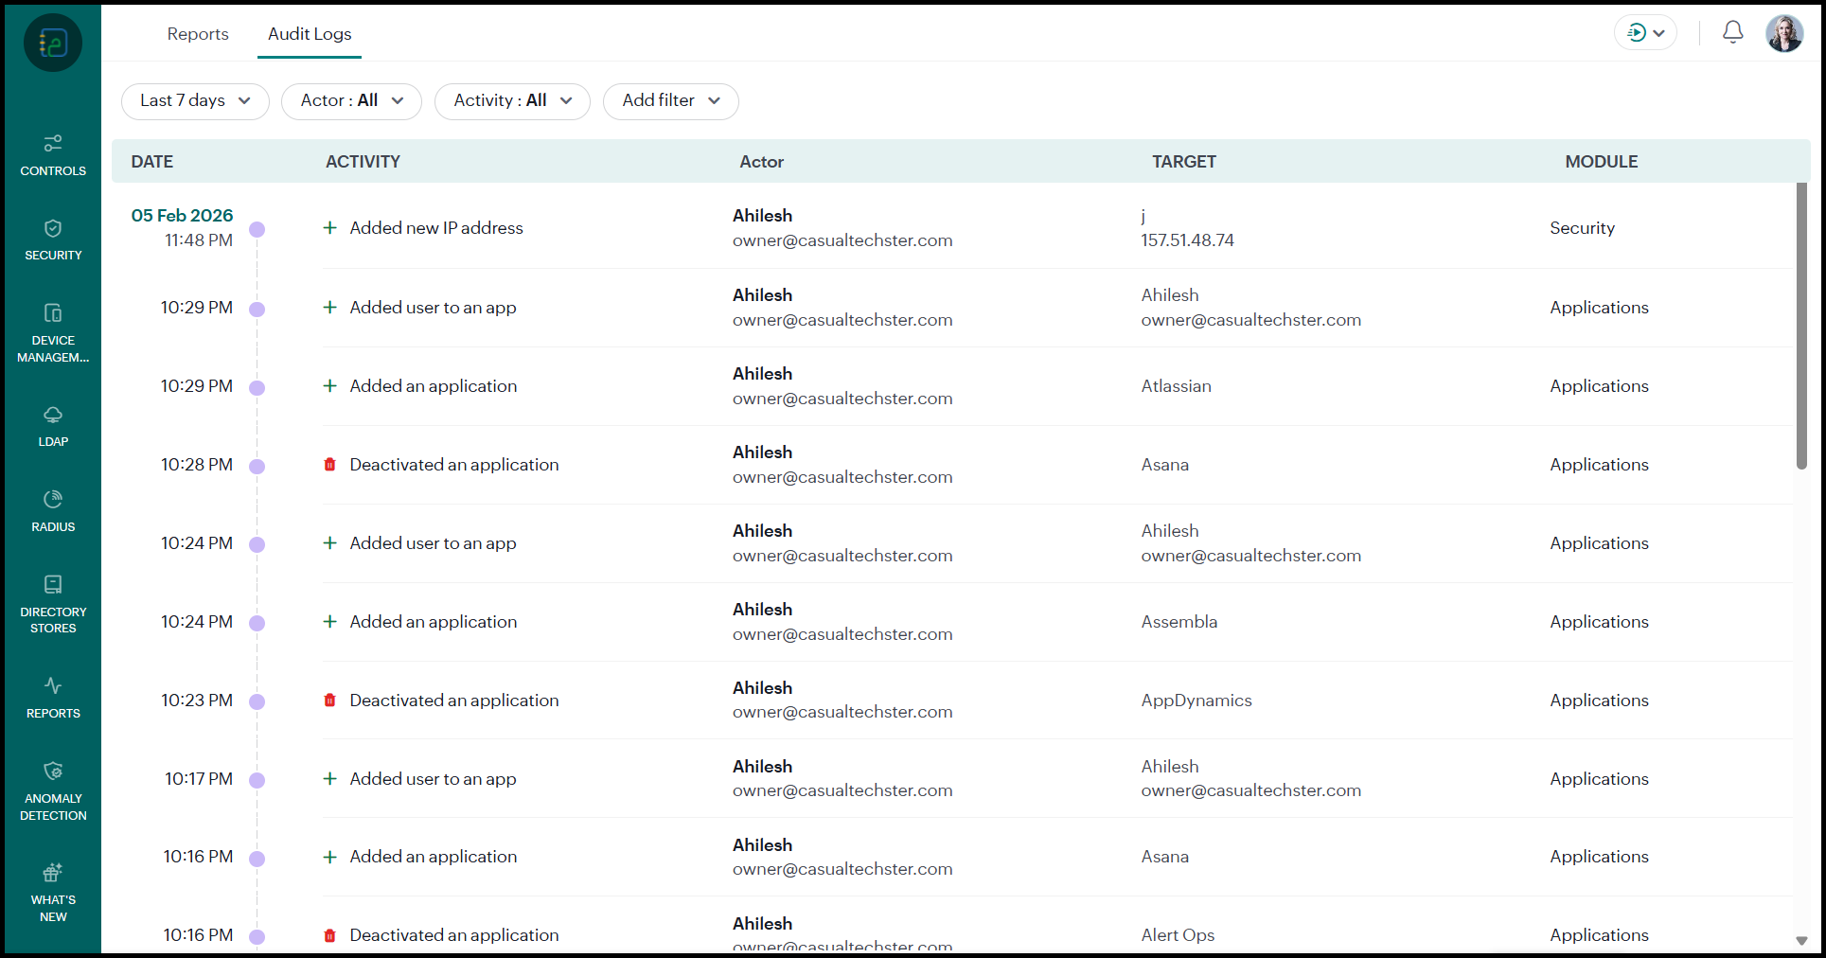The width and height of the screenshot is (1826, 958).
Task: Open the Activity filter dropdown
Action: 512,101
